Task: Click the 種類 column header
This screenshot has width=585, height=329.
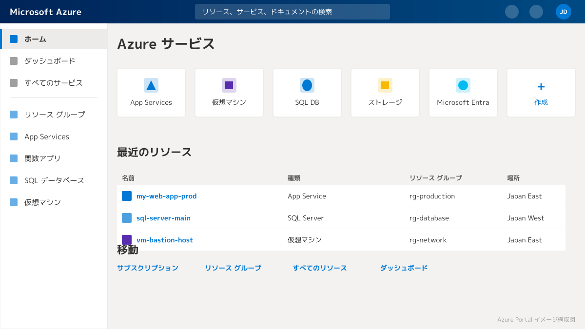Action: click(294, 178)
